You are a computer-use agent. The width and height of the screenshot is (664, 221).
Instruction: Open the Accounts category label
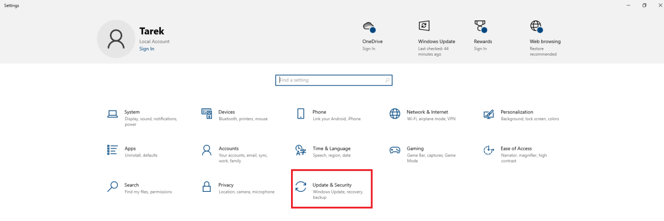tap(229, 148)
